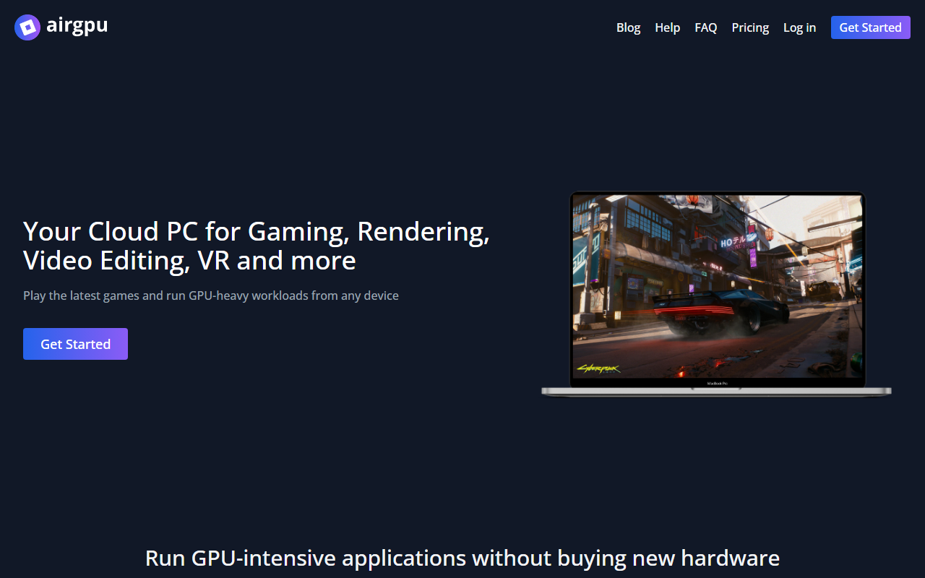The height and width of the screenshot is (578, 925).
Task: Click 'Run GPU-intensive applications' heading
Action: (462, 558)
